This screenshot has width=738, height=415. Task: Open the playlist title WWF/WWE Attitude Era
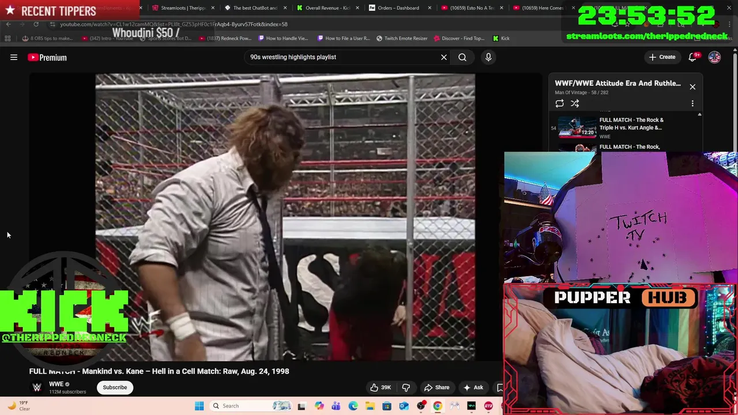pyautogui.click(x=617, y=83)
